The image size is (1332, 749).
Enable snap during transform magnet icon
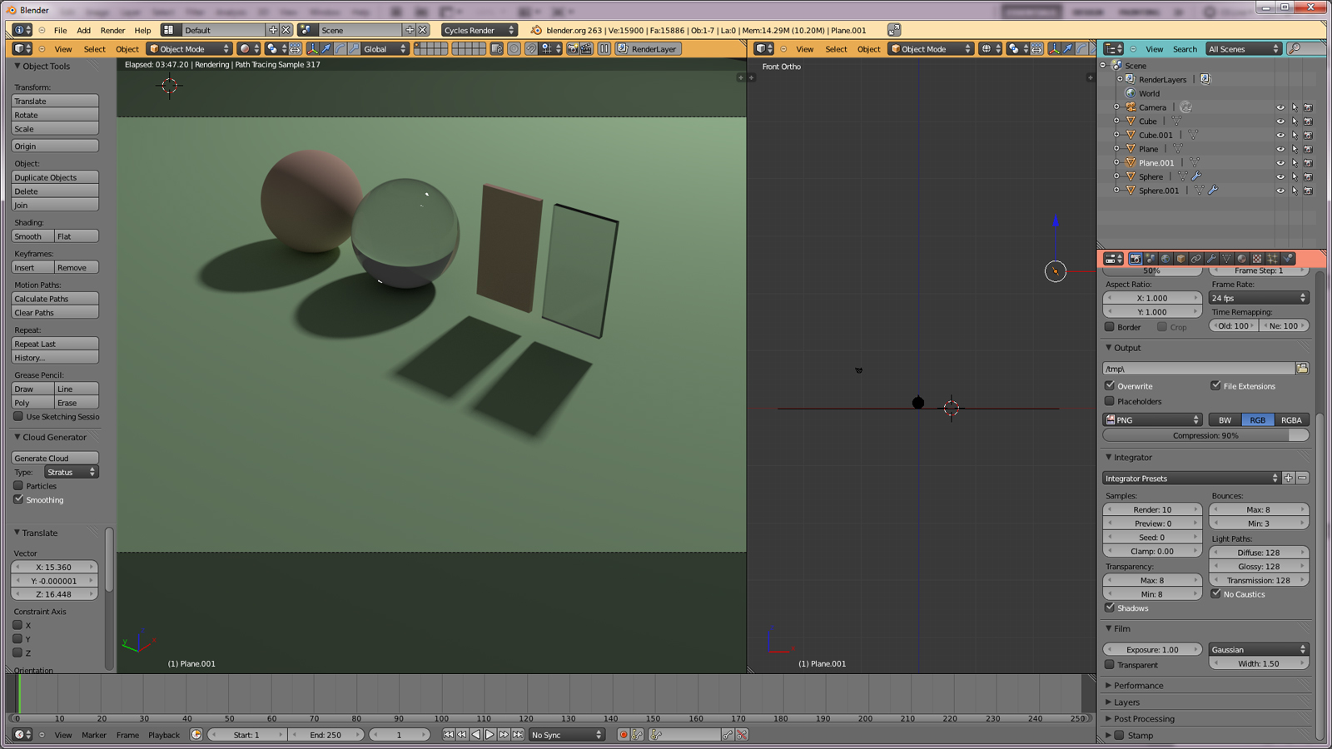coord(531,49)
